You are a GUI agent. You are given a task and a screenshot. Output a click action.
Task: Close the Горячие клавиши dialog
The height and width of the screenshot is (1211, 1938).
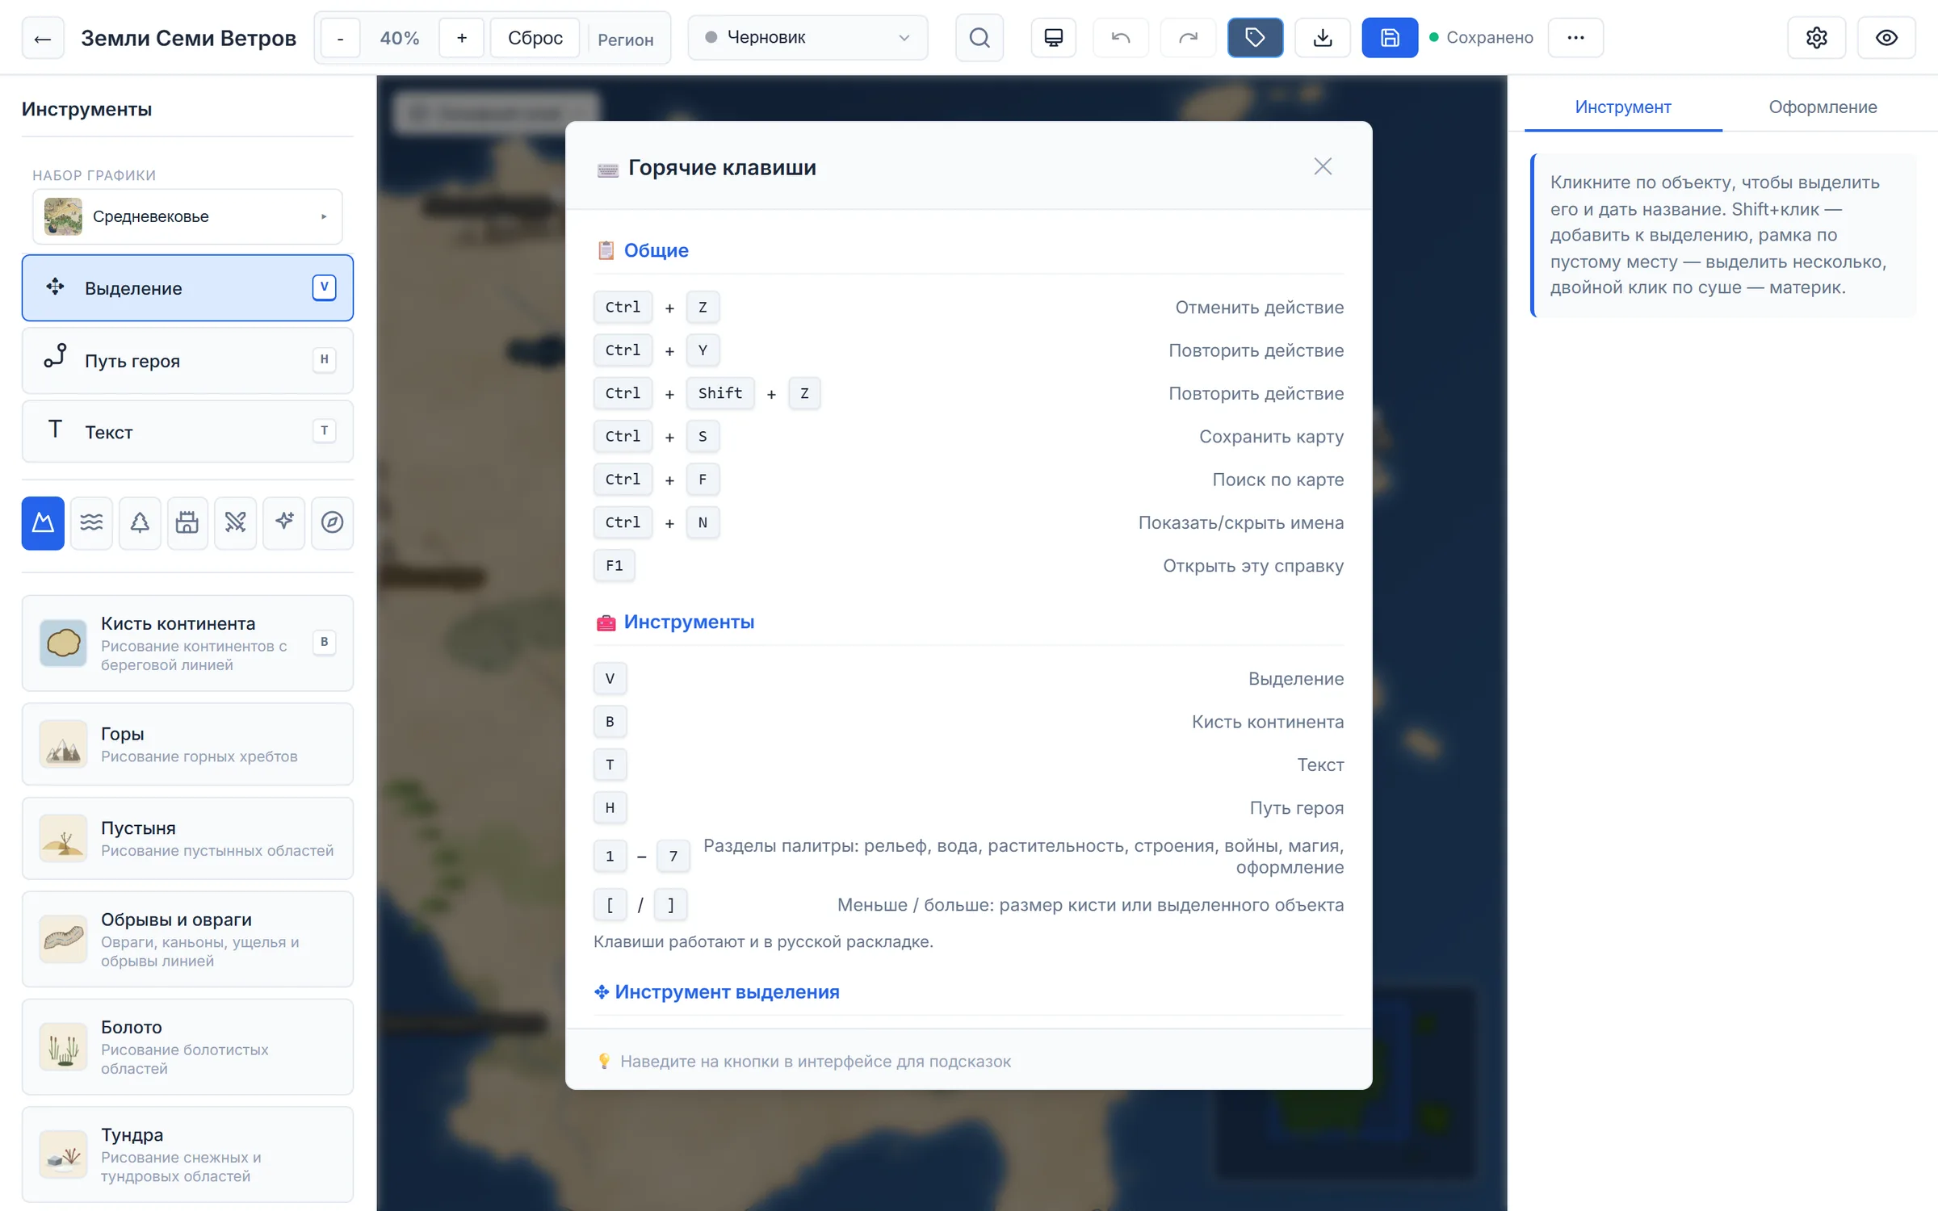click(1323, 167)
